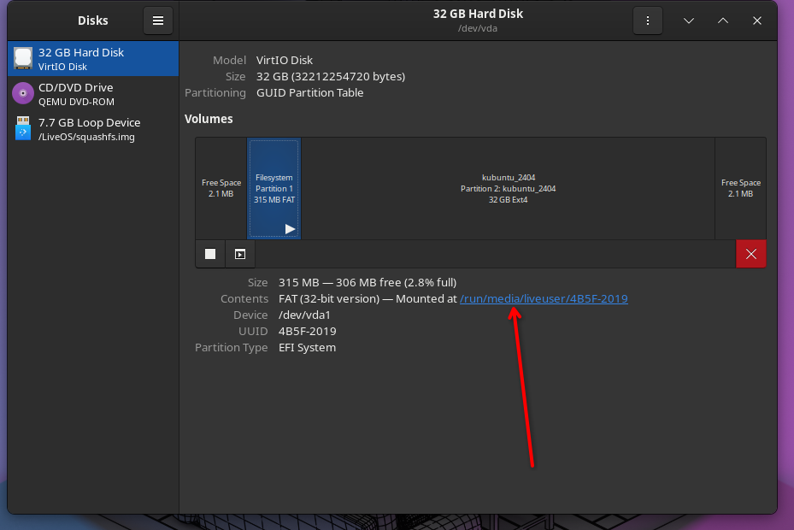Maximize the Disks window
794x530 pixels.
pos(723,21)
